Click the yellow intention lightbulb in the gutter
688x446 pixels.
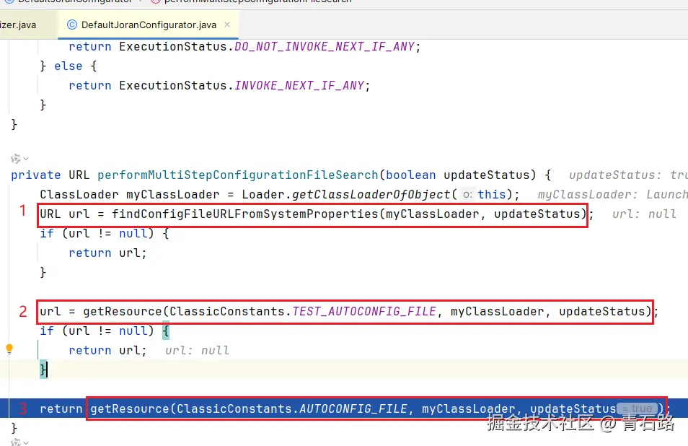tap(10, 349)
